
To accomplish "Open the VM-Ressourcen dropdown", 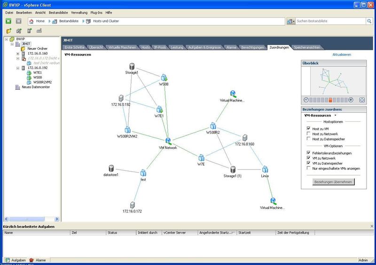I will 336,116.
